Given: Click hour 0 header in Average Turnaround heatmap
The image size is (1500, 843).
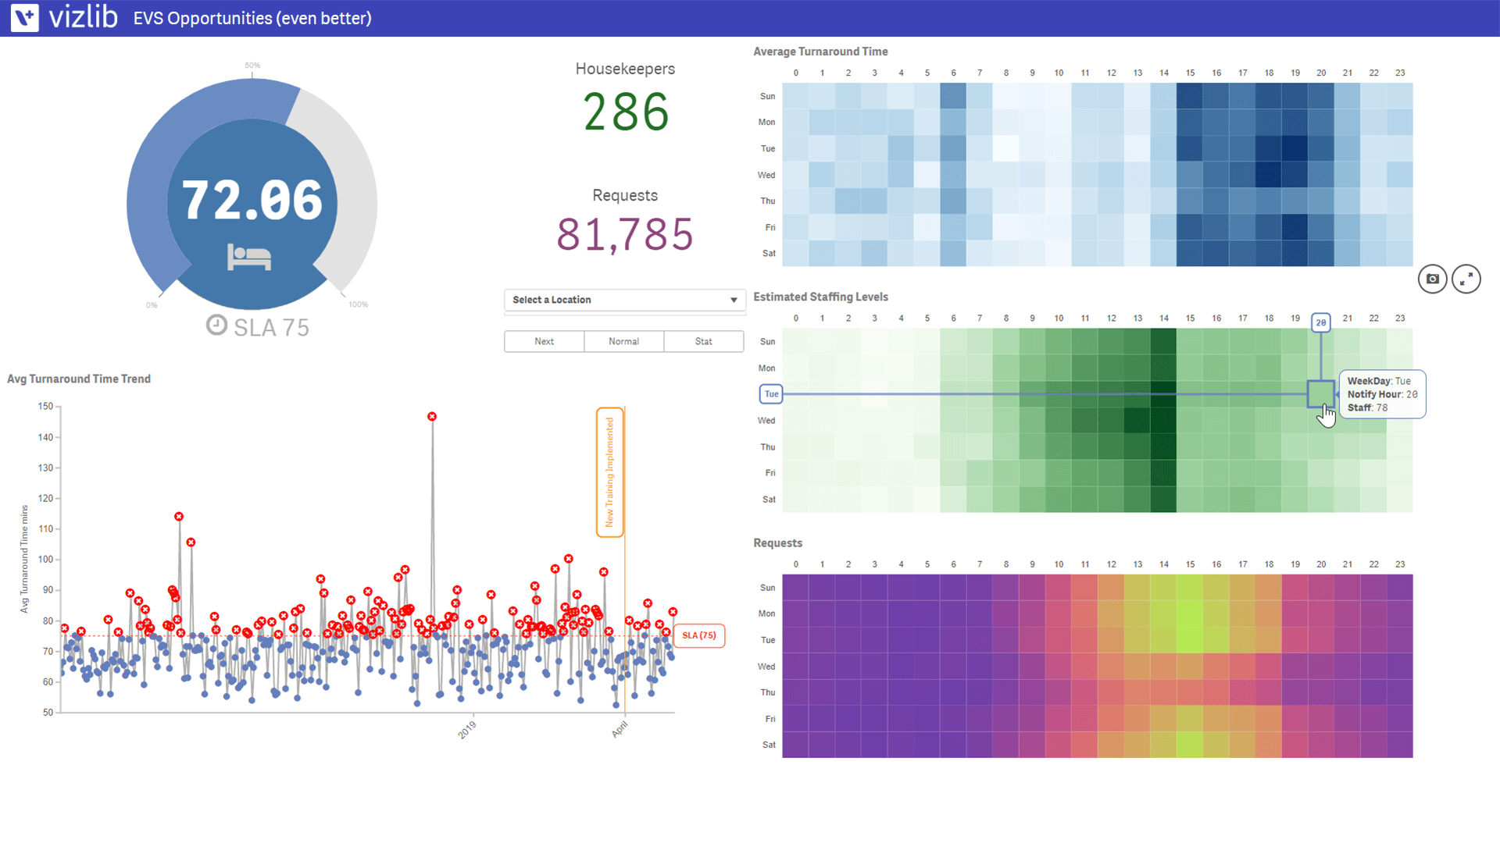Looking at the screenshot, I should pyautogui.click(x=796, y=73).
